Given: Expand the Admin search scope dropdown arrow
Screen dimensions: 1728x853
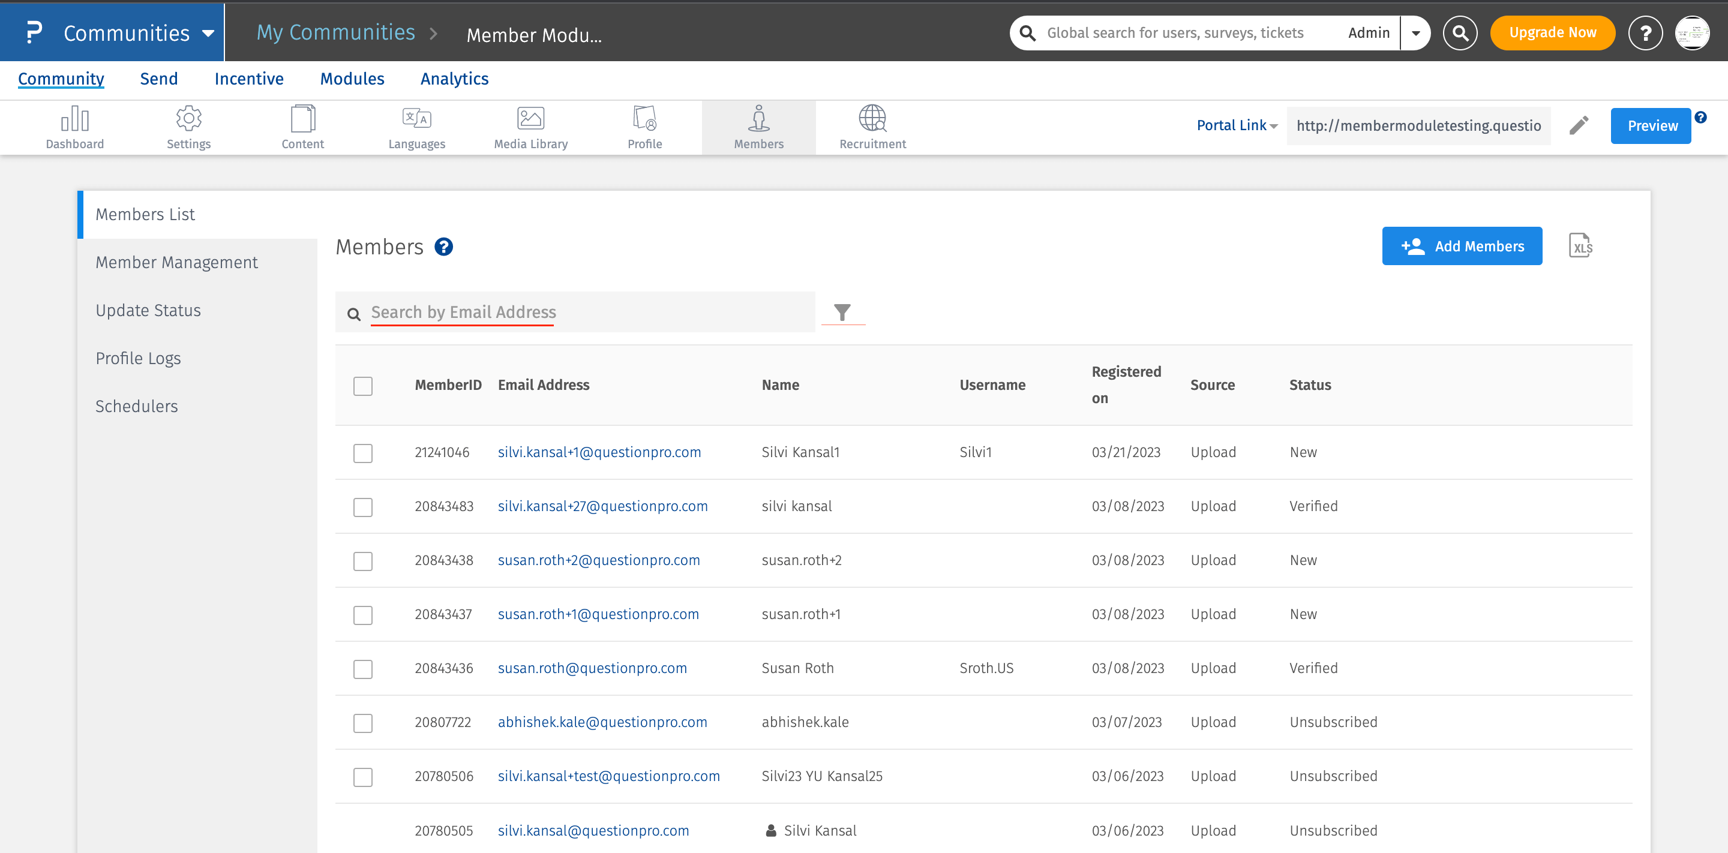Looking at the screenshot, I should tap(1415, 33).
